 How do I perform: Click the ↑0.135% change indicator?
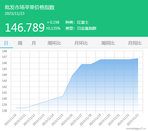click(53, 28)
